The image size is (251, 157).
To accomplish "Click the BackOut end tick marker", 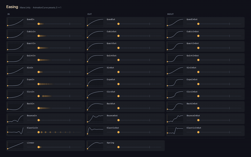I will 150,108.
